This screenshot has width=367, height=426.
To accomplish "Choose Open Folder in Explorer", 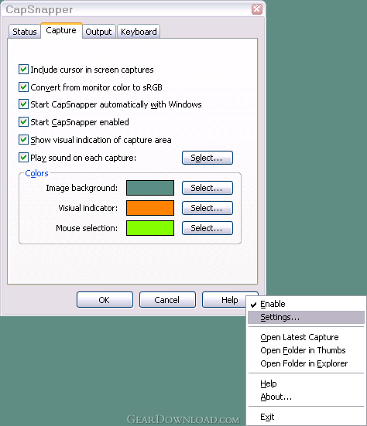I will 306,363.
